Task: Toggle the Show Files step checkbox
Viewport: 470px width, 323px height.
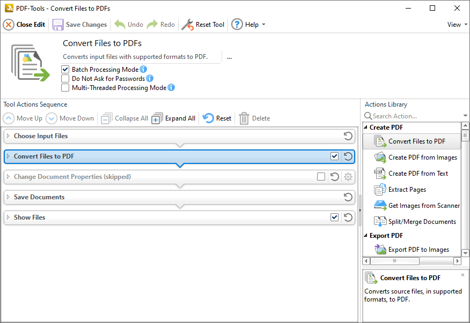Action: (x=334, y=217)
